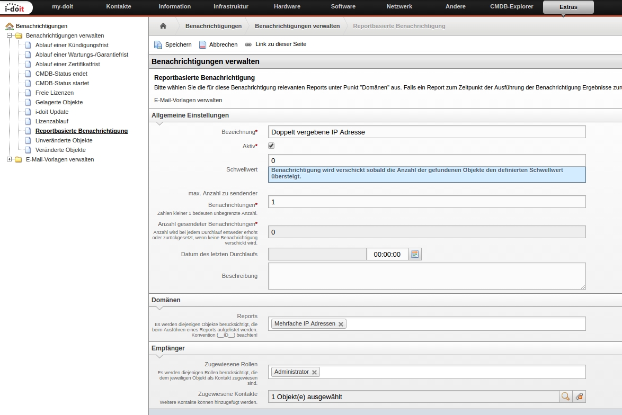Click the home icon in the breadcrumb

pos(163,26)
